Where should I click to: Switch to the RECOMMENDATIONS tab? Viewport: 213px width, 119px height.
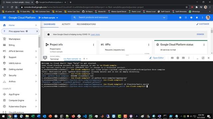[86, 24]
